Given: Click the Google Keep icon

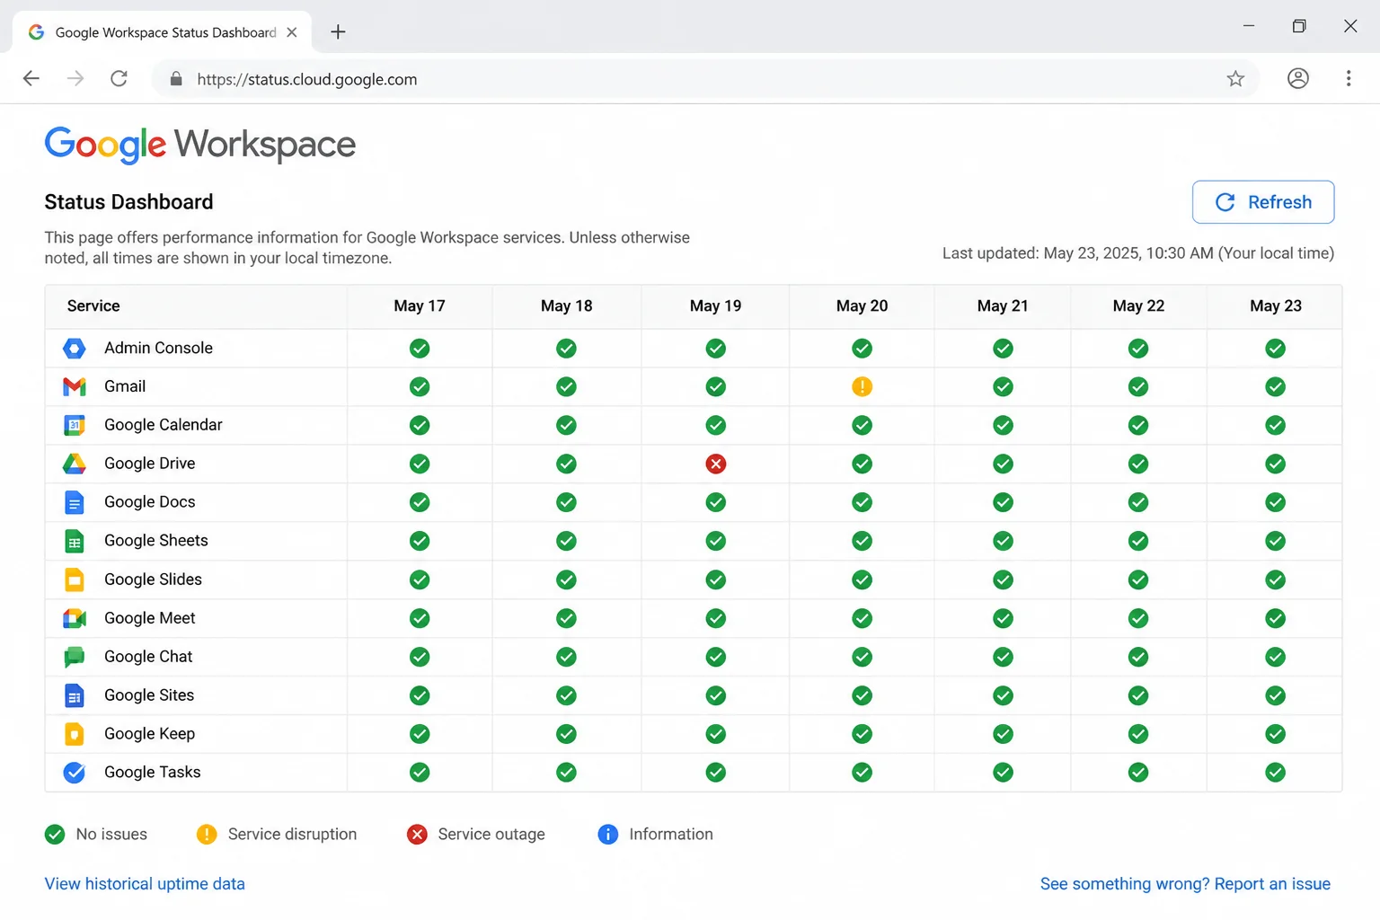Looking at the screenshot, I should coord(75,734).
